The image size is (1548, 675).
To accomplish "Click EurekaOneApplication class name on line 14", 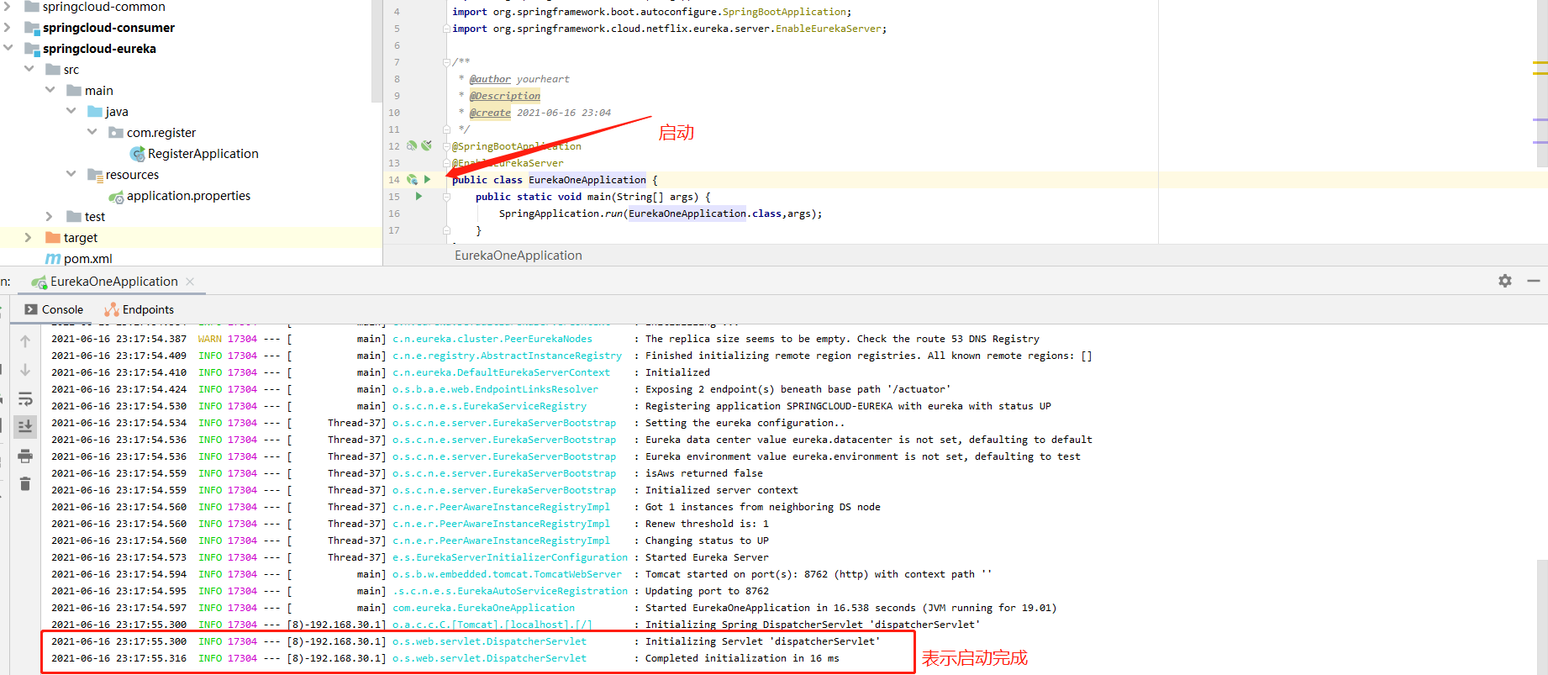I will pos(587,180).
